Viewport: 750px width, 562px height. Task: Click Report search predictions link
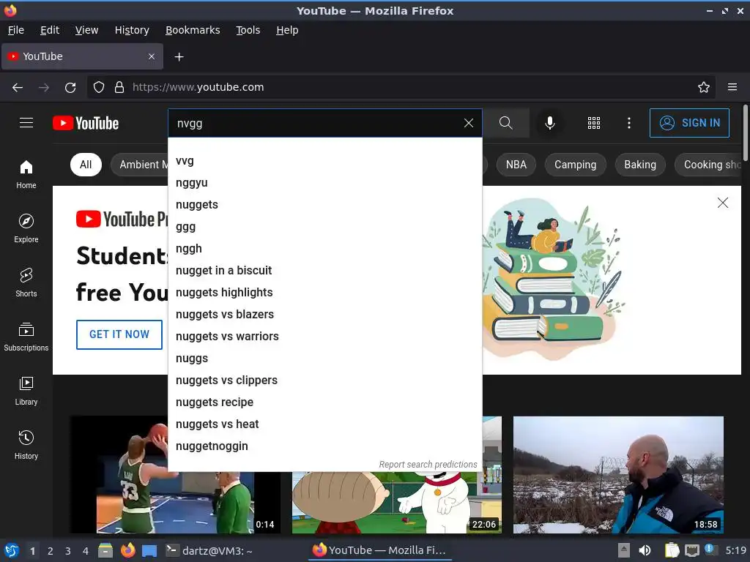point(428,465)
